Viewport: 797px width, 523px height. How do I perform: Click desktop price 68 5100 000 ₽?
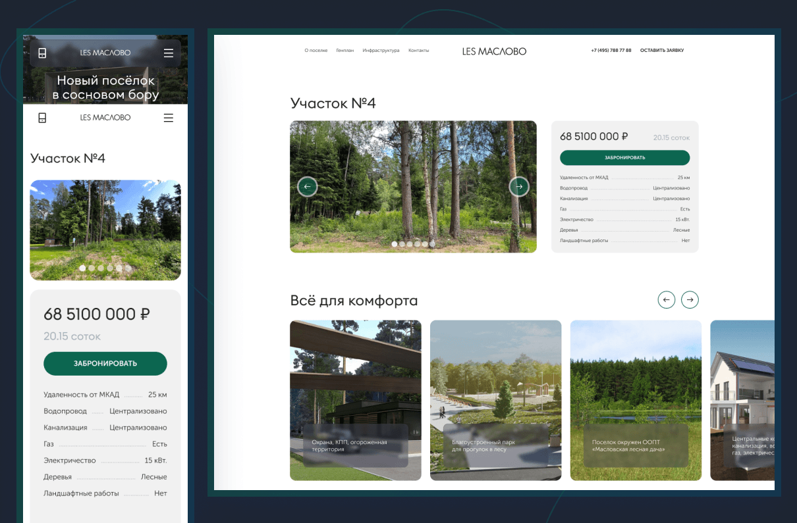coord(593,137)
